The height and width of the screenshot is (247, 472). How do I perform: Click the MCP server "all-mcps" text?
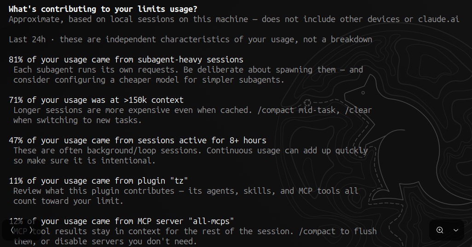[x=186, y=221]
